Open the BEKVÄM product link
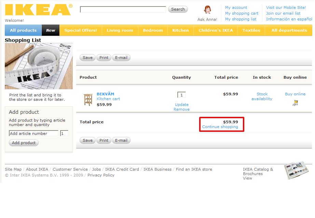Image resolution: width=315 pixels, height=218 pixels. (x=105, y=94)
